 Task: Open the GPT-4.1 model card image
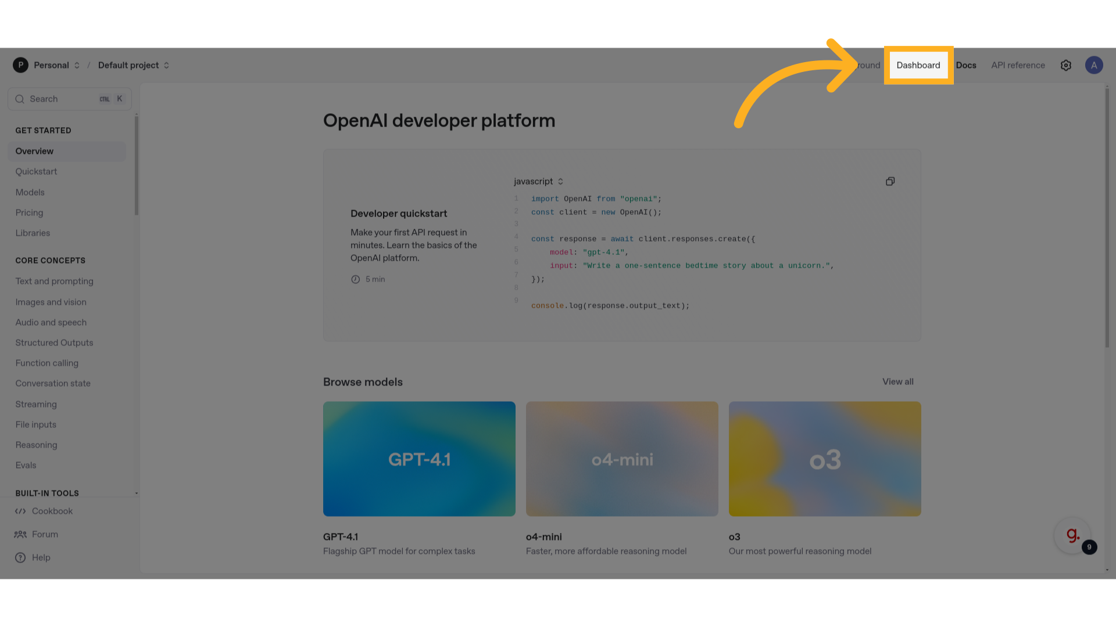pos(419,459)
